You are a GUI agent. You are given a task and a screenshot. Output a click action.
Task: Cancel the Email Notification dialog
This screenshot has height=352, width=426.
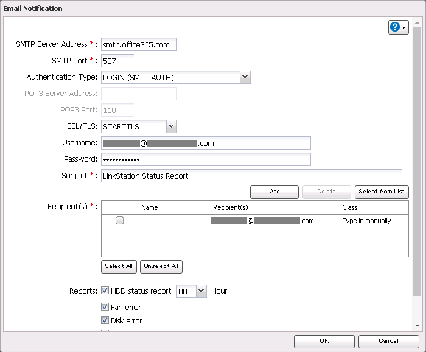(388, 341)
